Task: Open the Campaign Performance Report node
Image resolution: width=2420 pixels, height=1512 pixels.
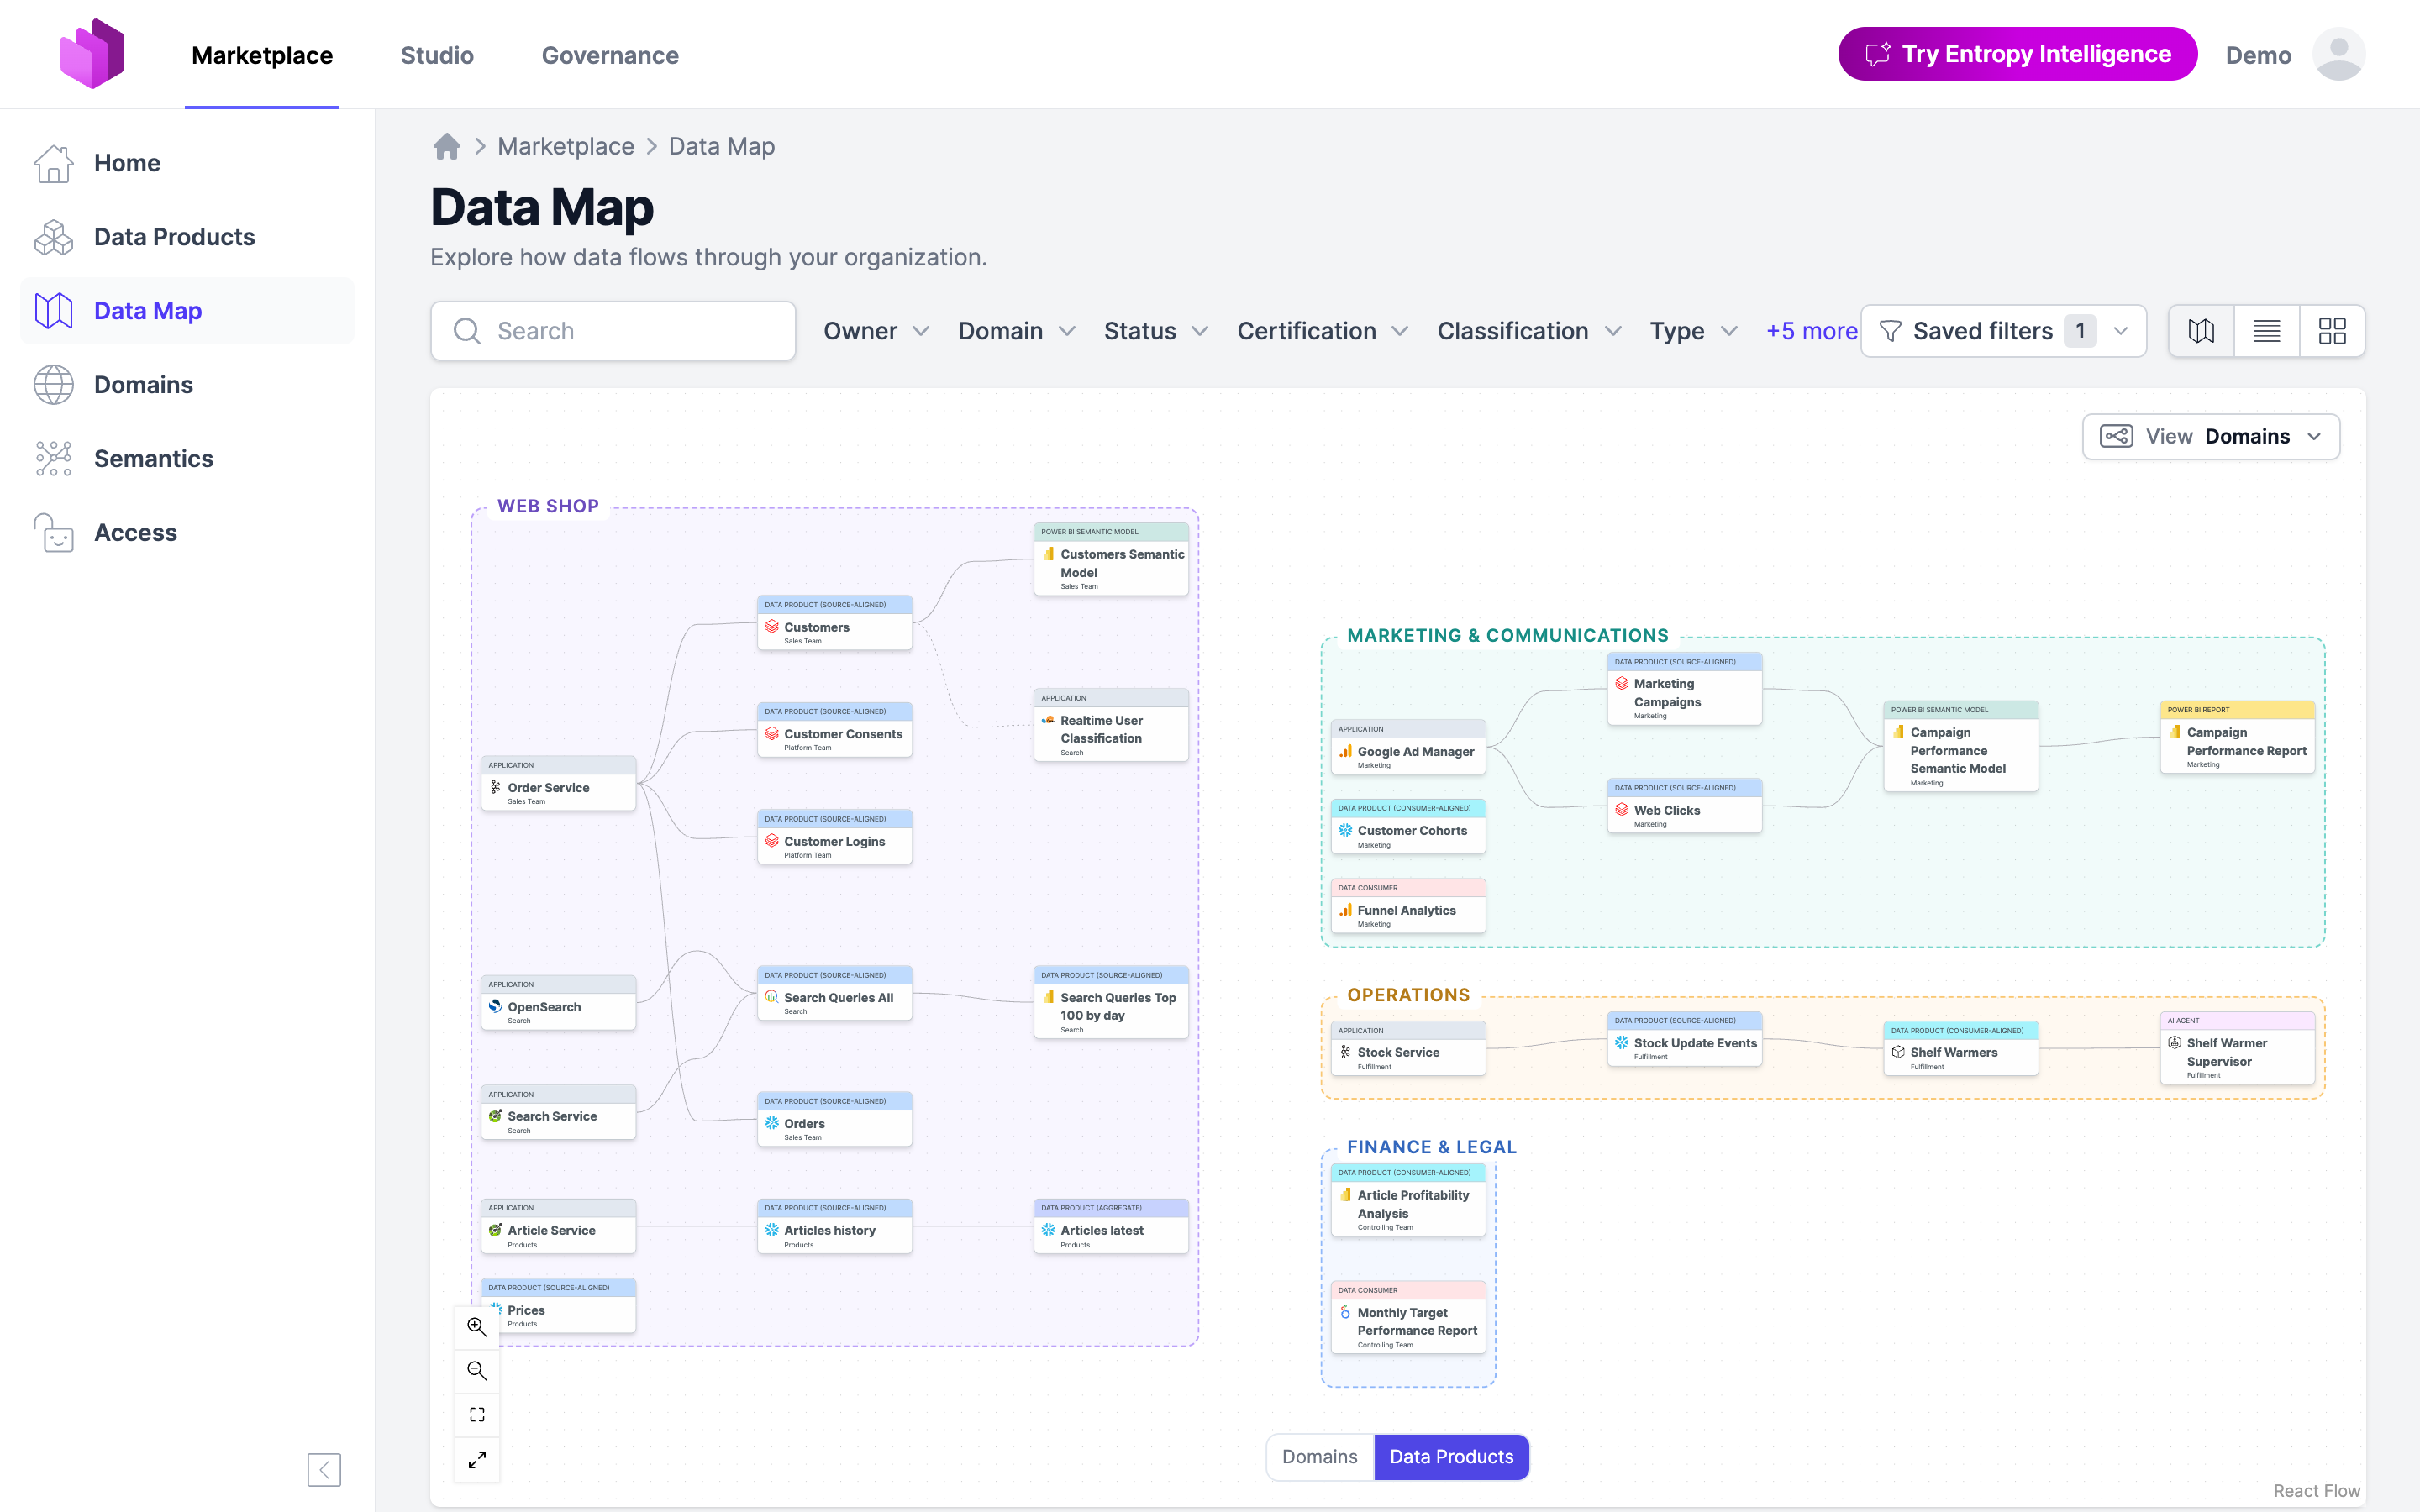Action: coord(2237,737)
